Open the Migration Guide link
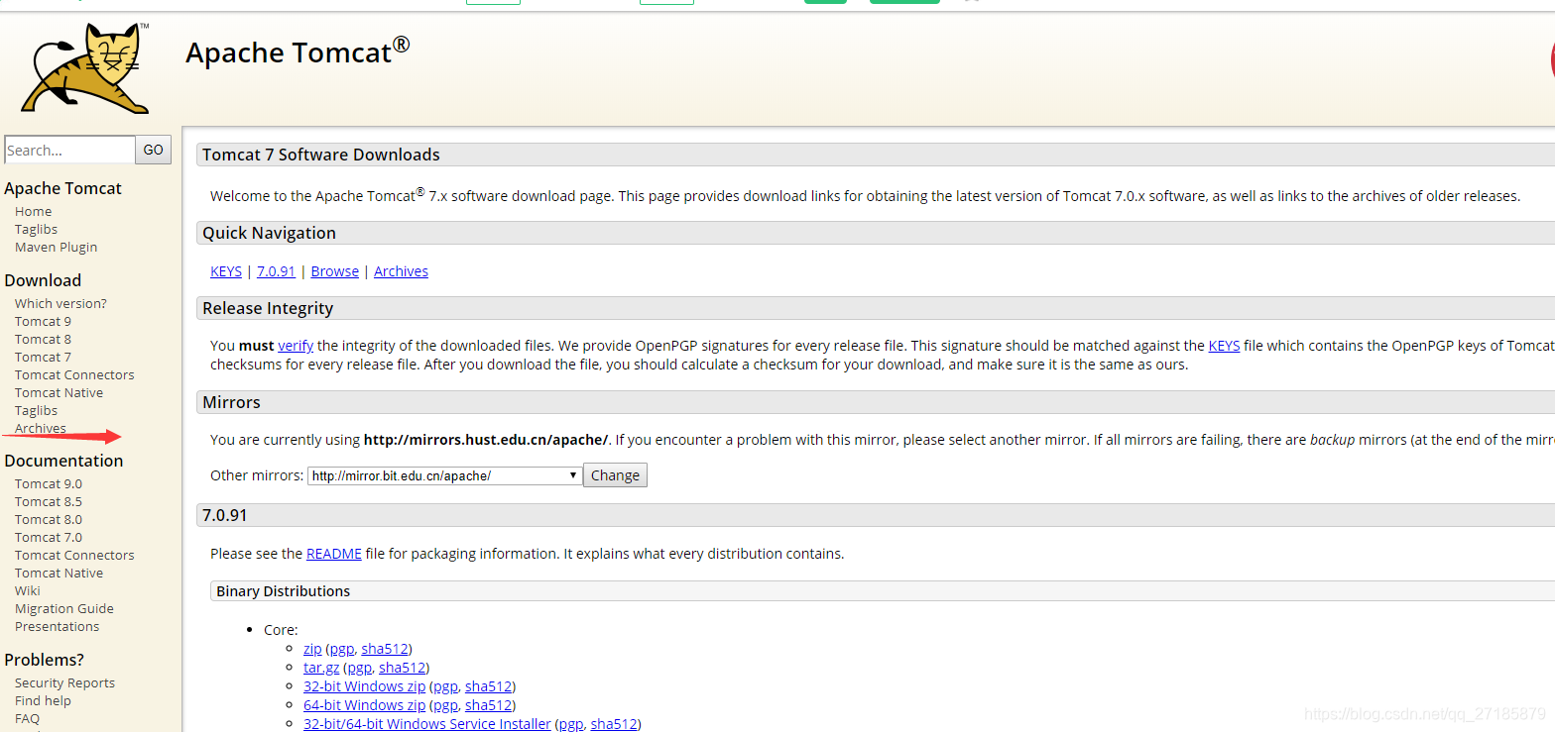Screen dimensions: 1555x732 pos(64,608)
